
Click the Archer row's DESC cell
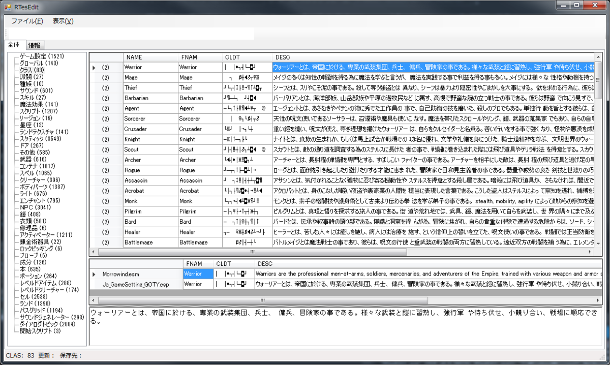[x=433, y=160]
